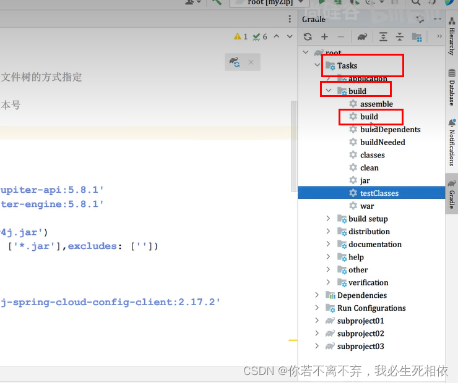Collapse the Tasks node

pyautogui.click(x=318, y=65)
